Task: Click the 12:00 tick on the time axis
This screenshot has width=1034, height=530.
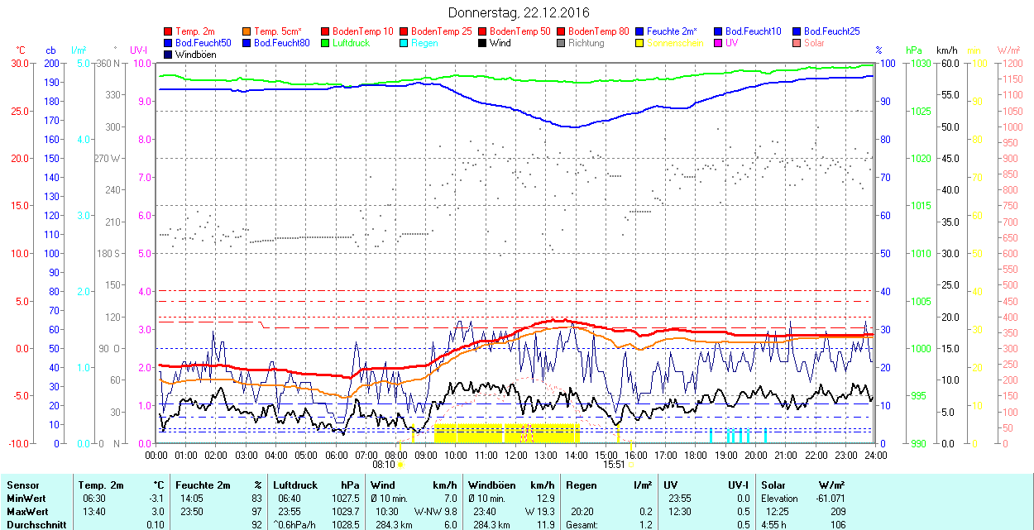Action: pos(516,455)
